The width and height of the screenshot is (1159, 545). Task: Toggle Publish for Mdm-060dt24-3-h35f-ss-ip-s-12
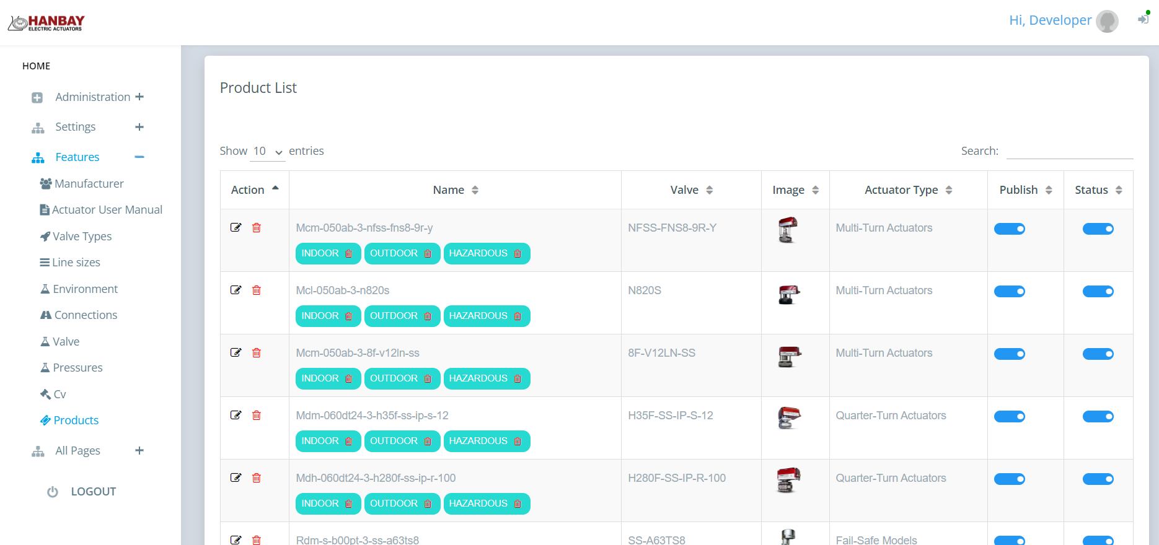point(1009,417)
